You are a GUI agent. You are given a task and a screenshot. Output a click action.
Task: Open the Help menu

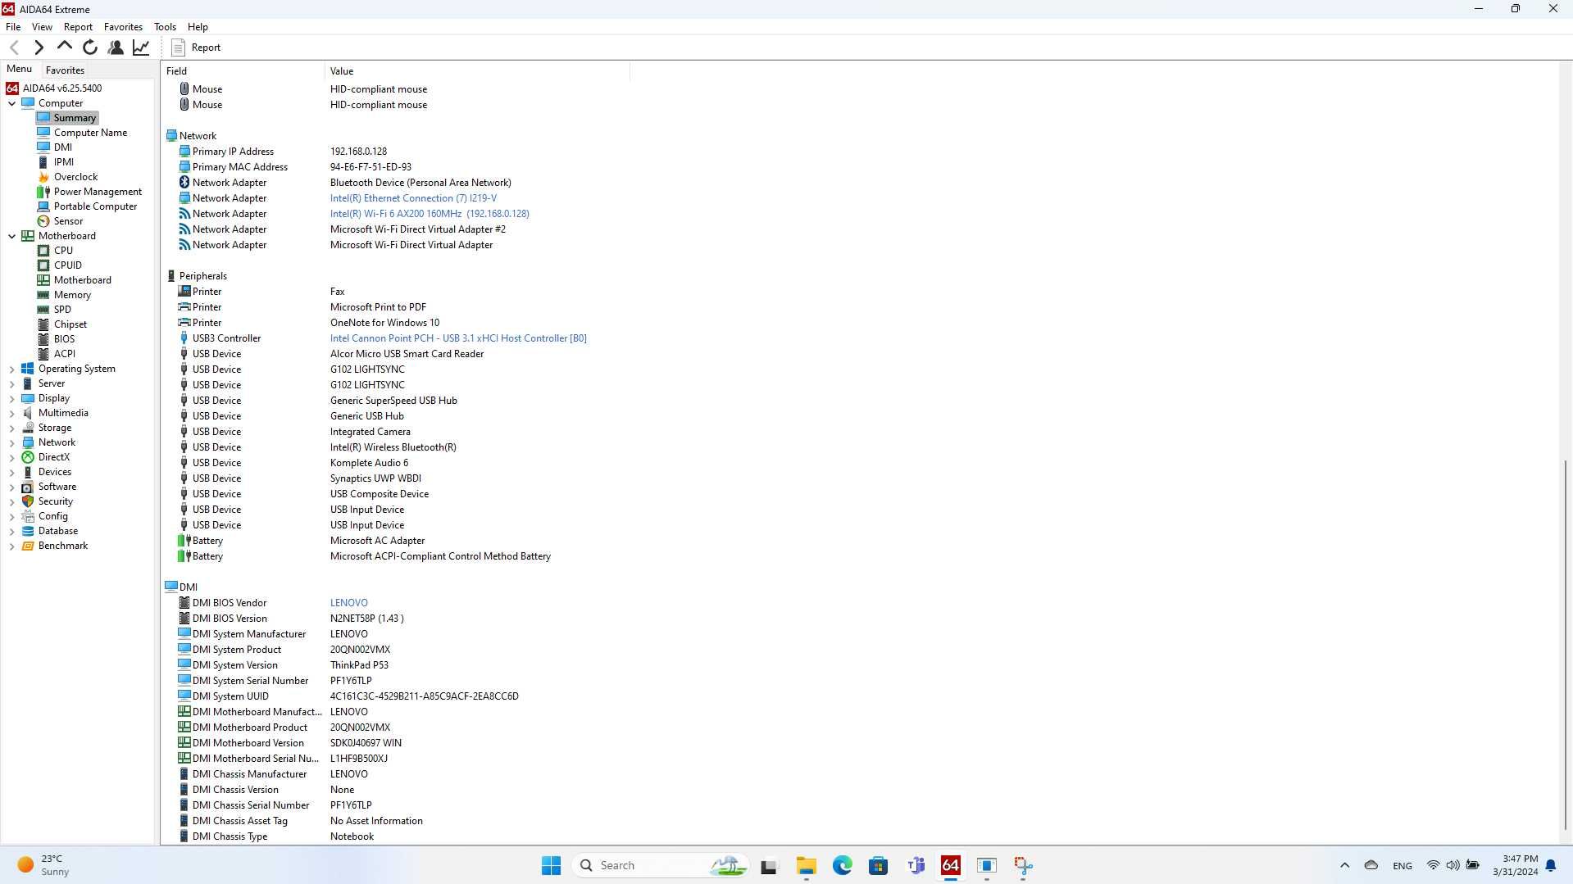tap(198, 27)
